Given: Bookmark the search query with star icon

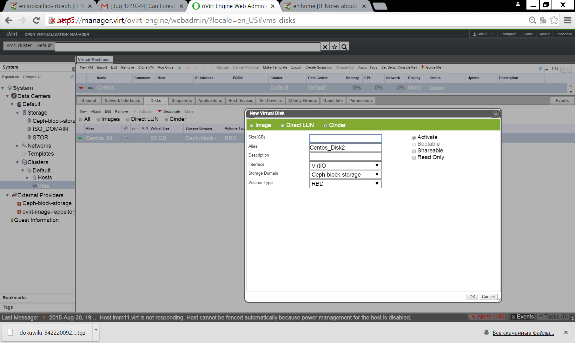Looking at the screenshot, I should 334,47.
